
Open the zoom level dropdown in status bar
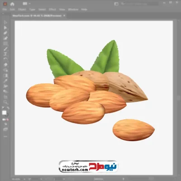coord(25,179)
